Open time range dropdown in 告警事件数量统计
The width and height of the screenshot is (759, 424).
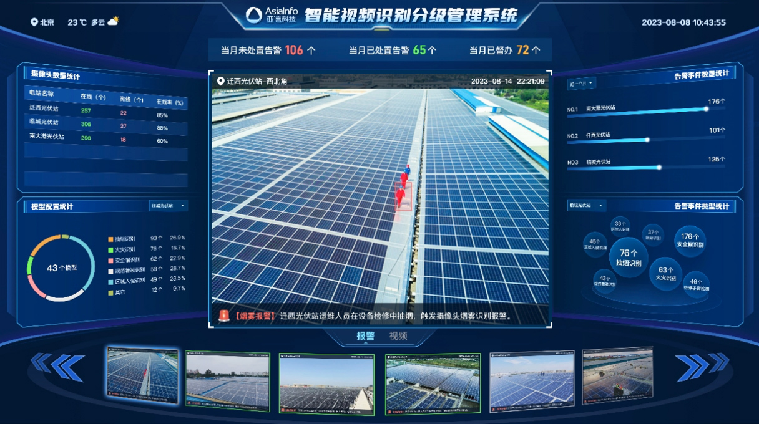pyautogui.click(x=581, y=83)
